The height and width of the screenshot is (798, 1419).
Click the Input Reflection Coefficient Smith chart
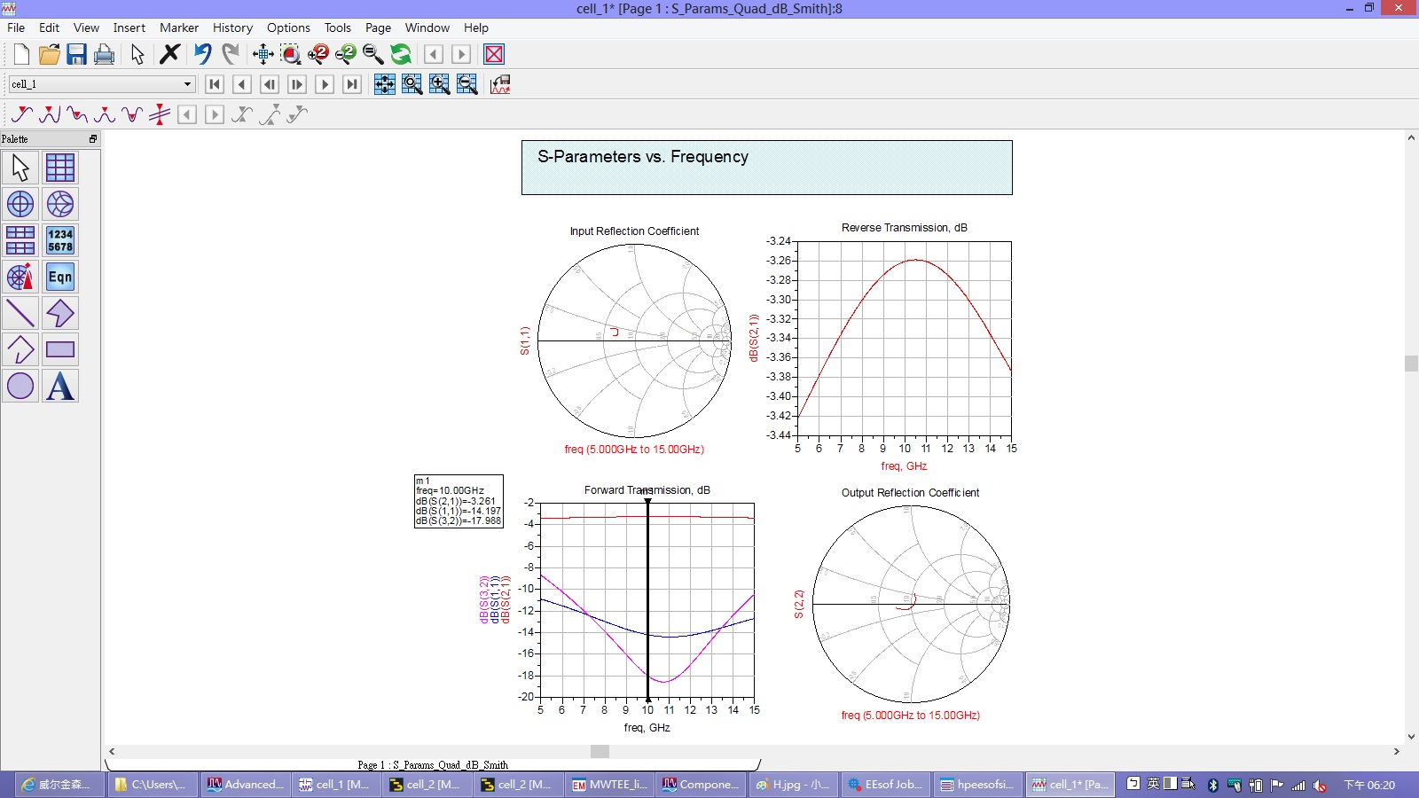634,340
